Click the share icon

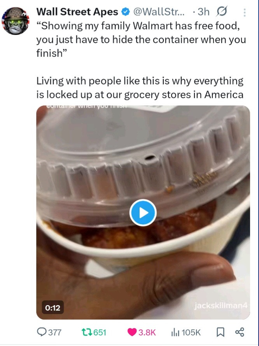(240, 332)
